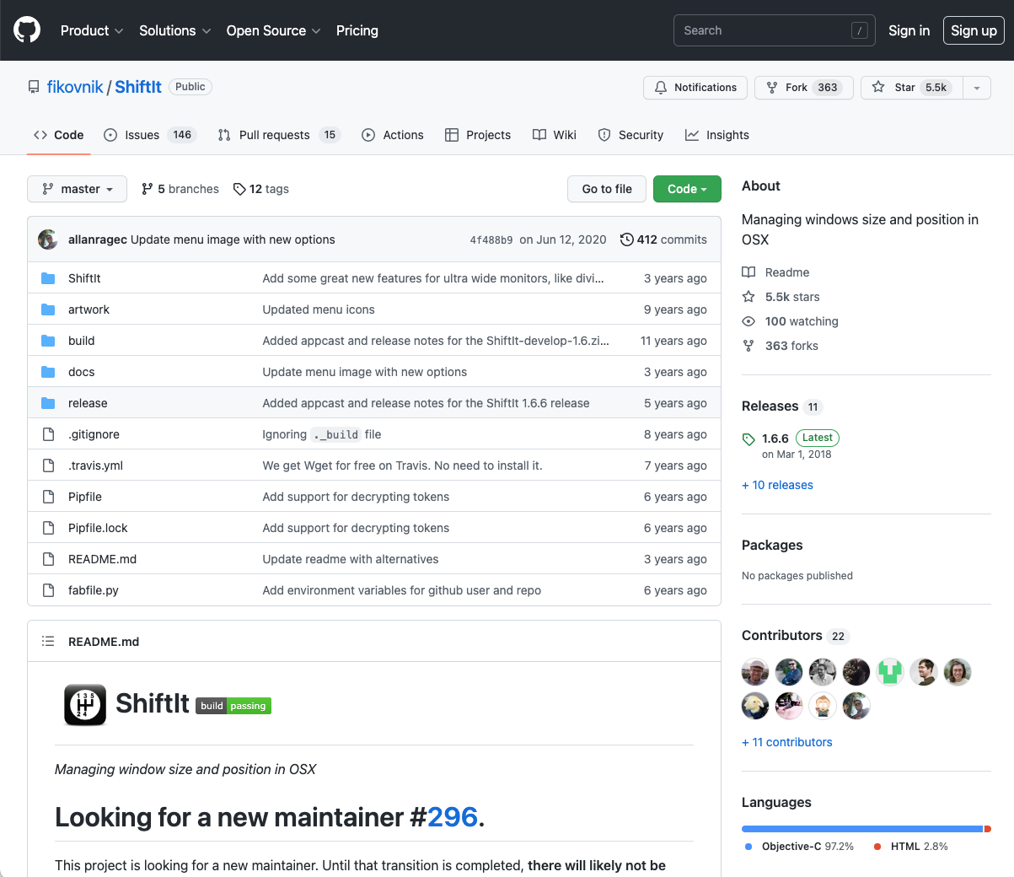
Task: Click the green pixel-art contributor avatar
Action: 890,672
